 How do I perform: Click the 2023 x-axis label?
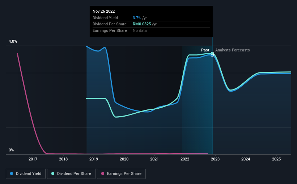pos(215,159)
